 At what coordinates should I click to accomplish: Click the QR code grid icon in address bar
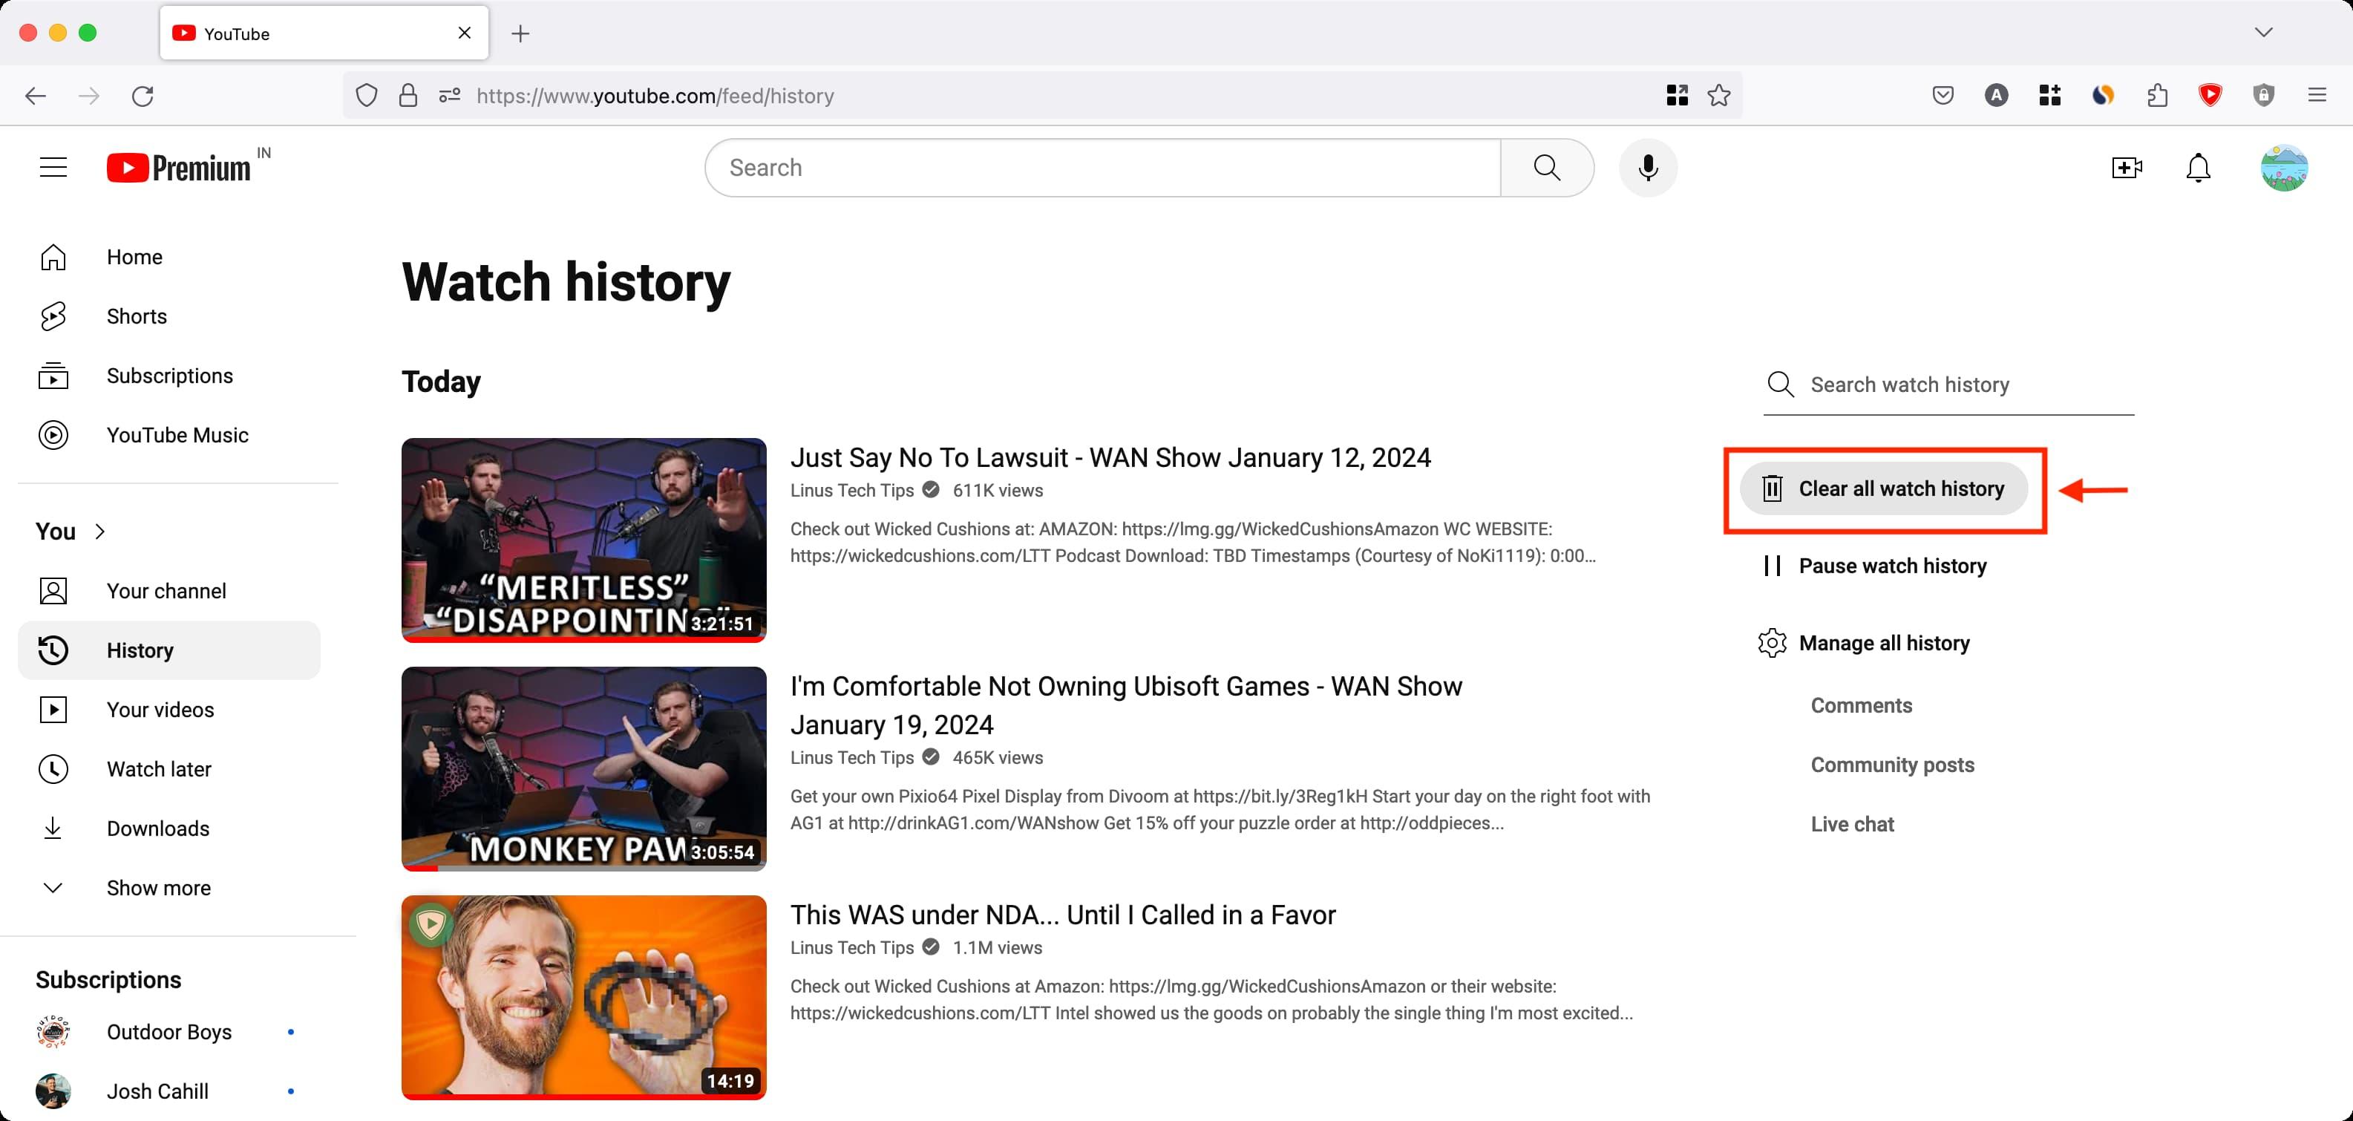point(1676,96)
